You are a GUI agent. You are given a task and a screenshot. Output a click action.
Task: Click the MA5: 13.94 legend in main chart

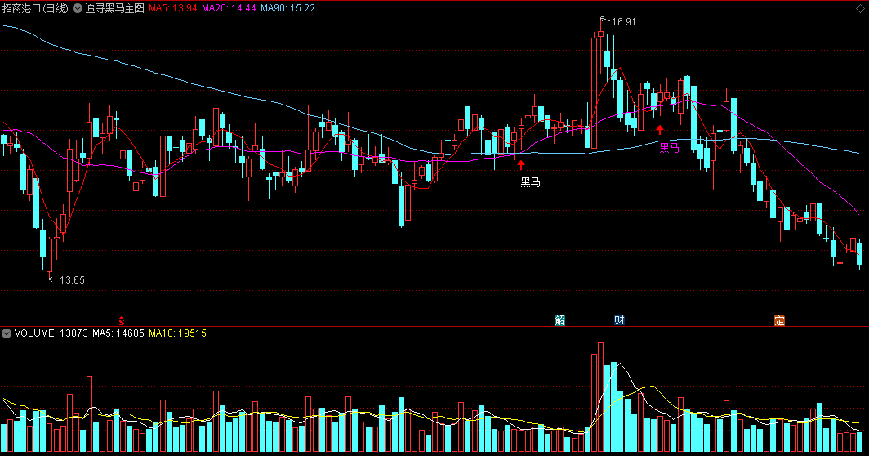pos(173,8)
